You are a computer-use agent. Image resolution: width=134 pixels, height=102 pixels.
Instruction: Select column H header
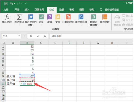(112, 43)
